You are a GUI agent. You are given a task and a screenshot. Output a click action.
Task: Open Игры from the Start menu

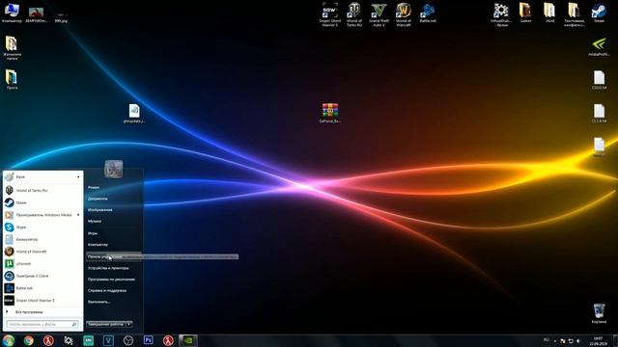(93, 233)
